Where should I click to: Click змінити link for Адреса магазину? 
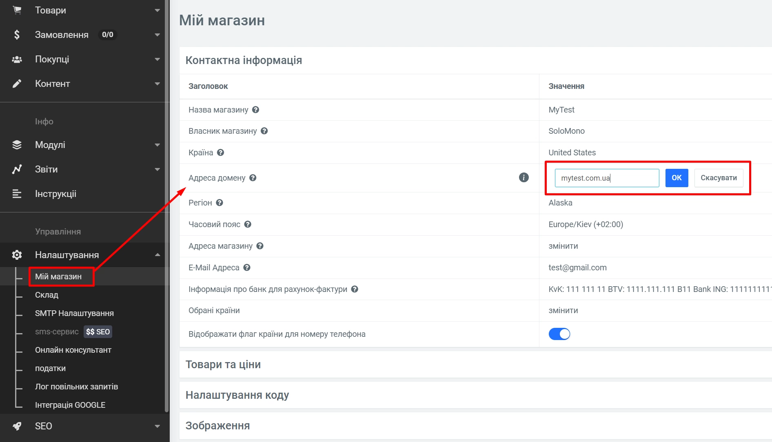pyautogui.click(x=563, y=246)
